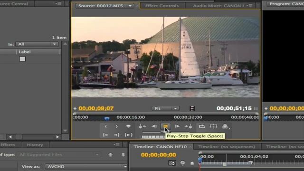
Task: Click the Source duration 00;00;51;15
Action: click(234, 108)
